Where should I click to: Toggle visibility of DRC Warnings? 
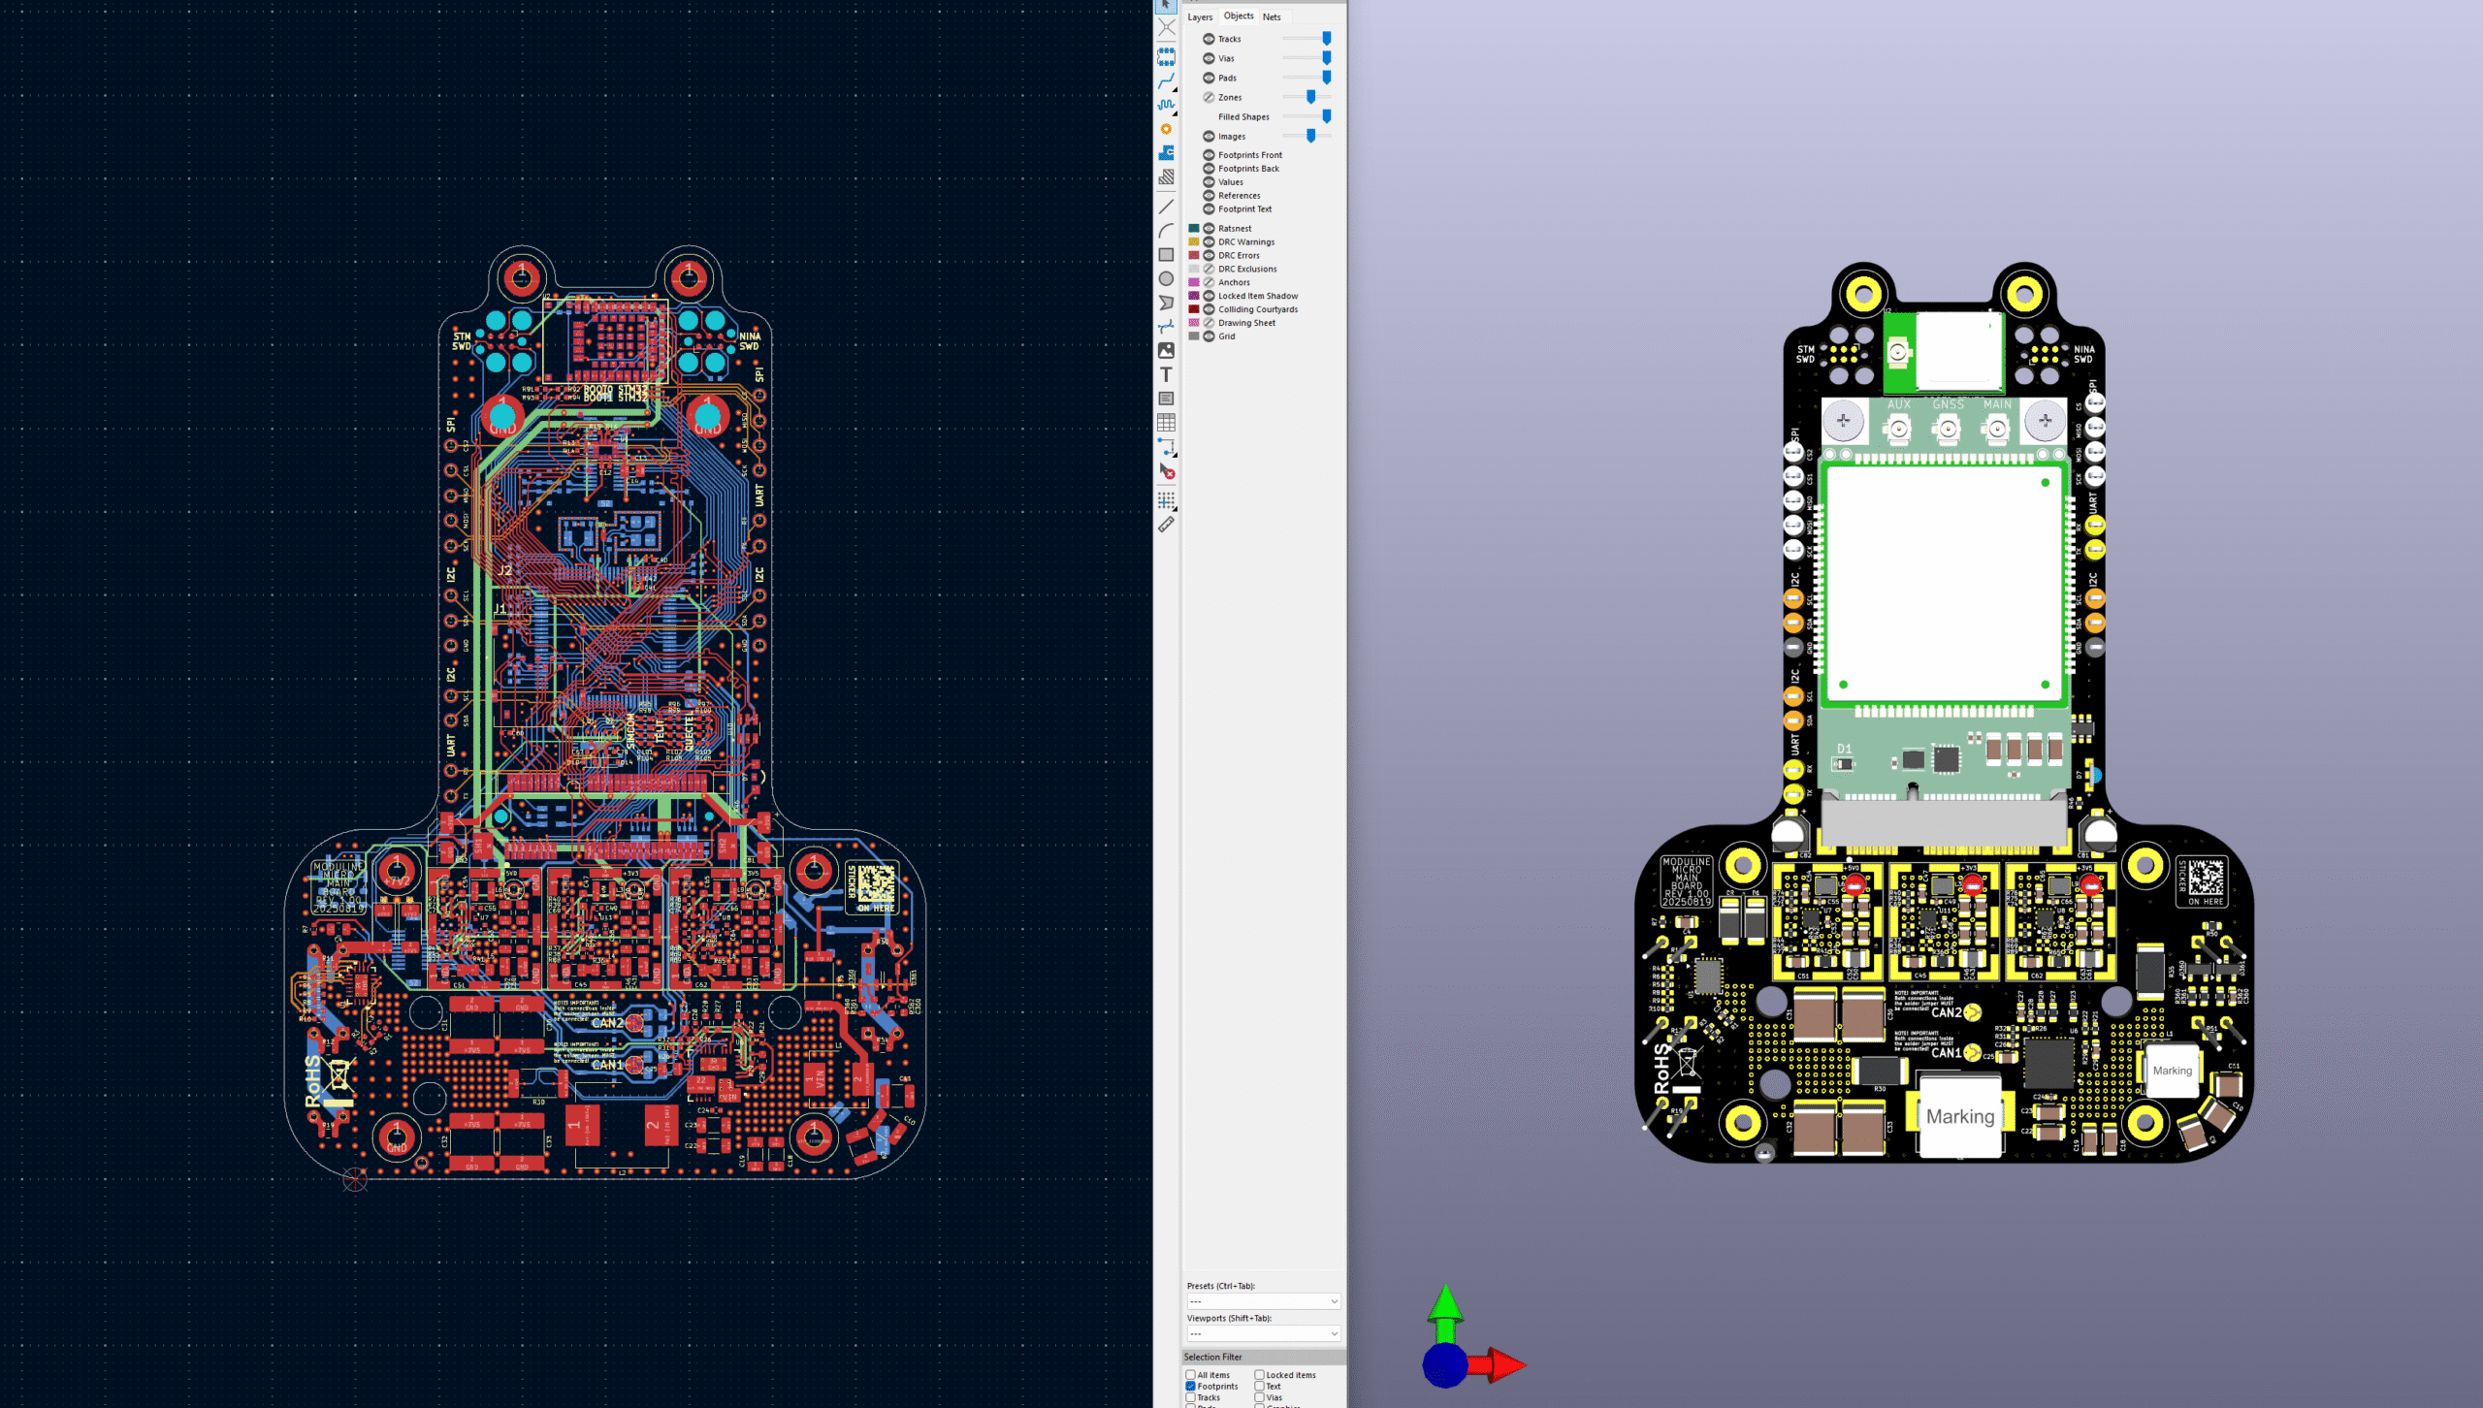click(x=1209, y=241)
